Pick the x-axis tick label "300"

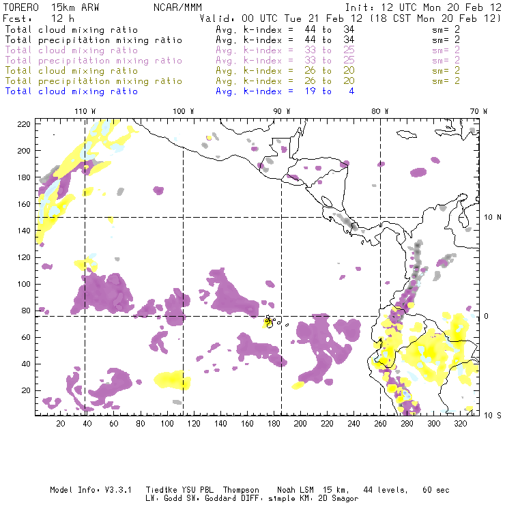[x=434, y=424]
